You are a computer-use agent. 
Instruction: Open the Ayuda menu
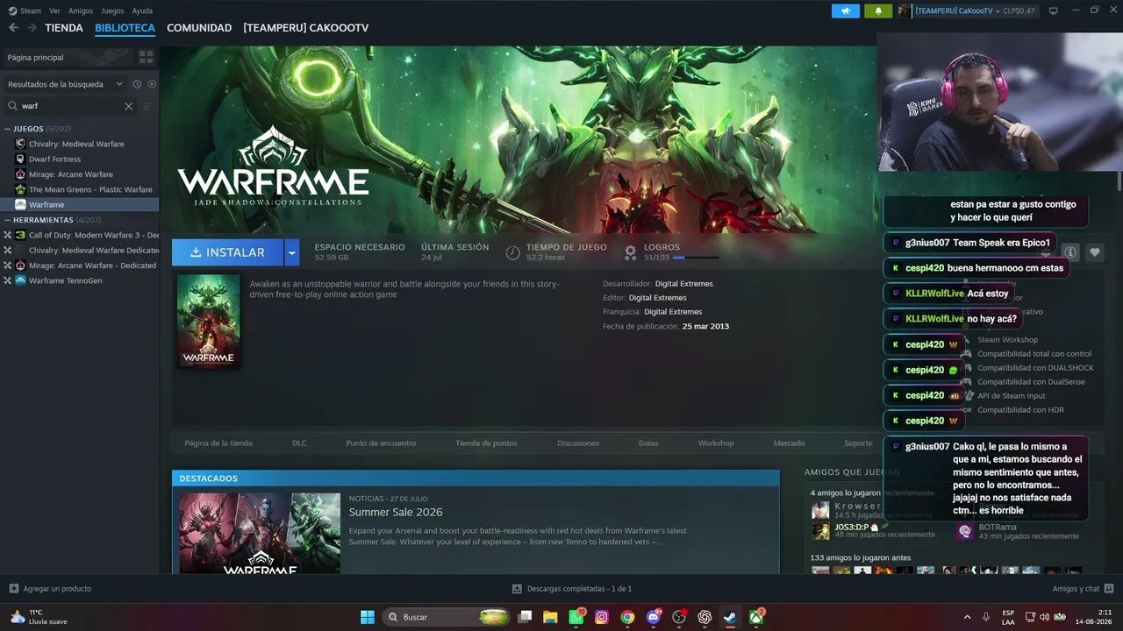pyautogui.click(x=142, y=11)
